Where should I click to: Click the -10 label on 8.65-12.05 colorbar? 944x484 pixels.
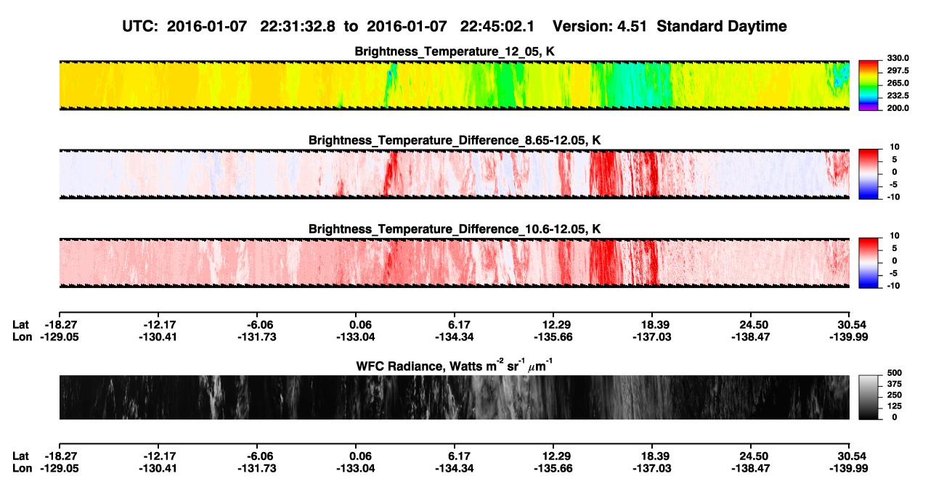894,197
